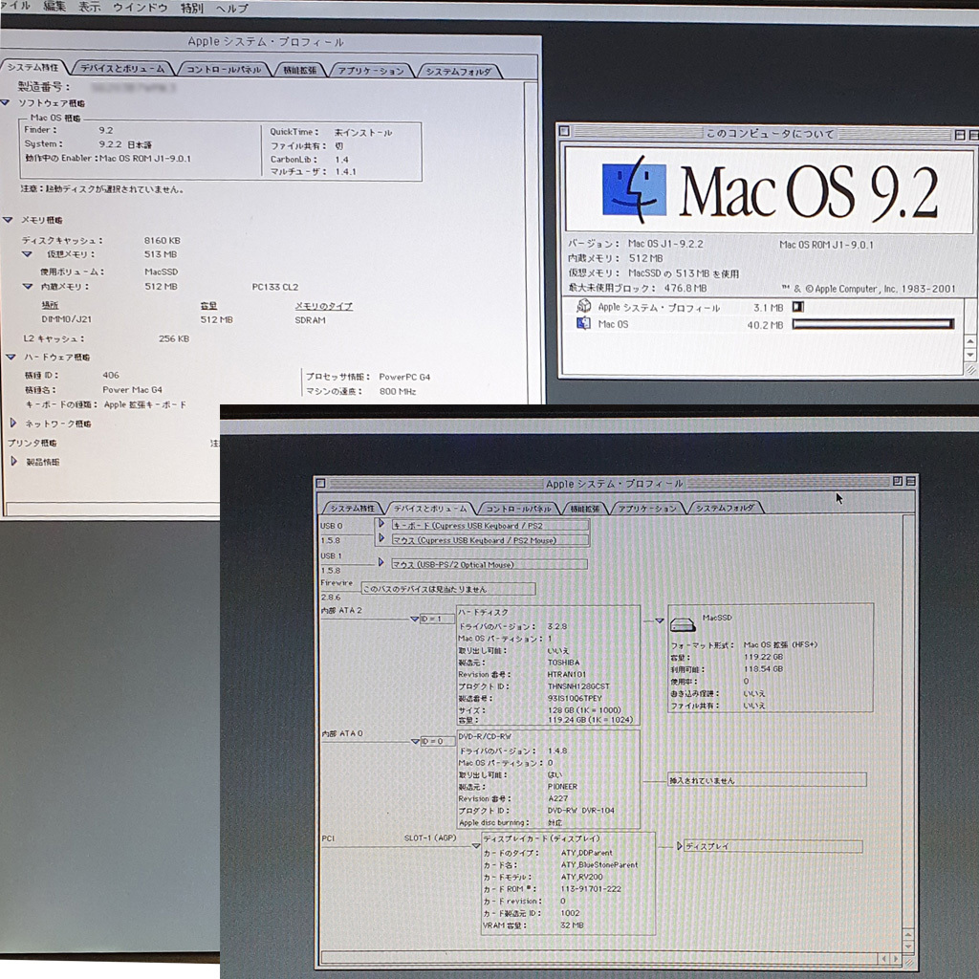The height and width of the screenshot is (979, 979).
Task: Click the 119.22 GB capacity value for MacSSD
Action: [763, 656]
